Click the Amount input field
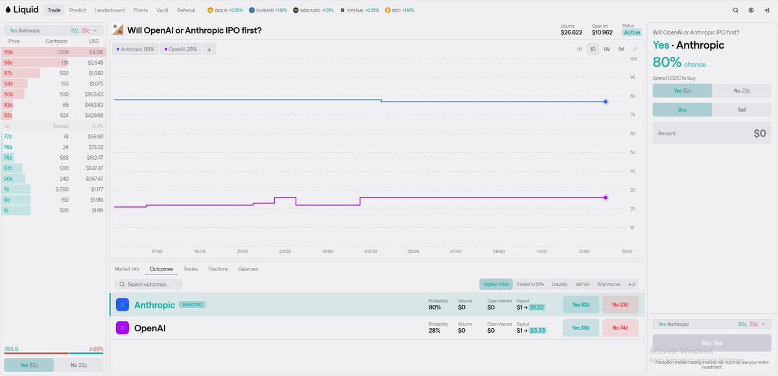The width and height of the screenshot is (778, 376). 712,133
